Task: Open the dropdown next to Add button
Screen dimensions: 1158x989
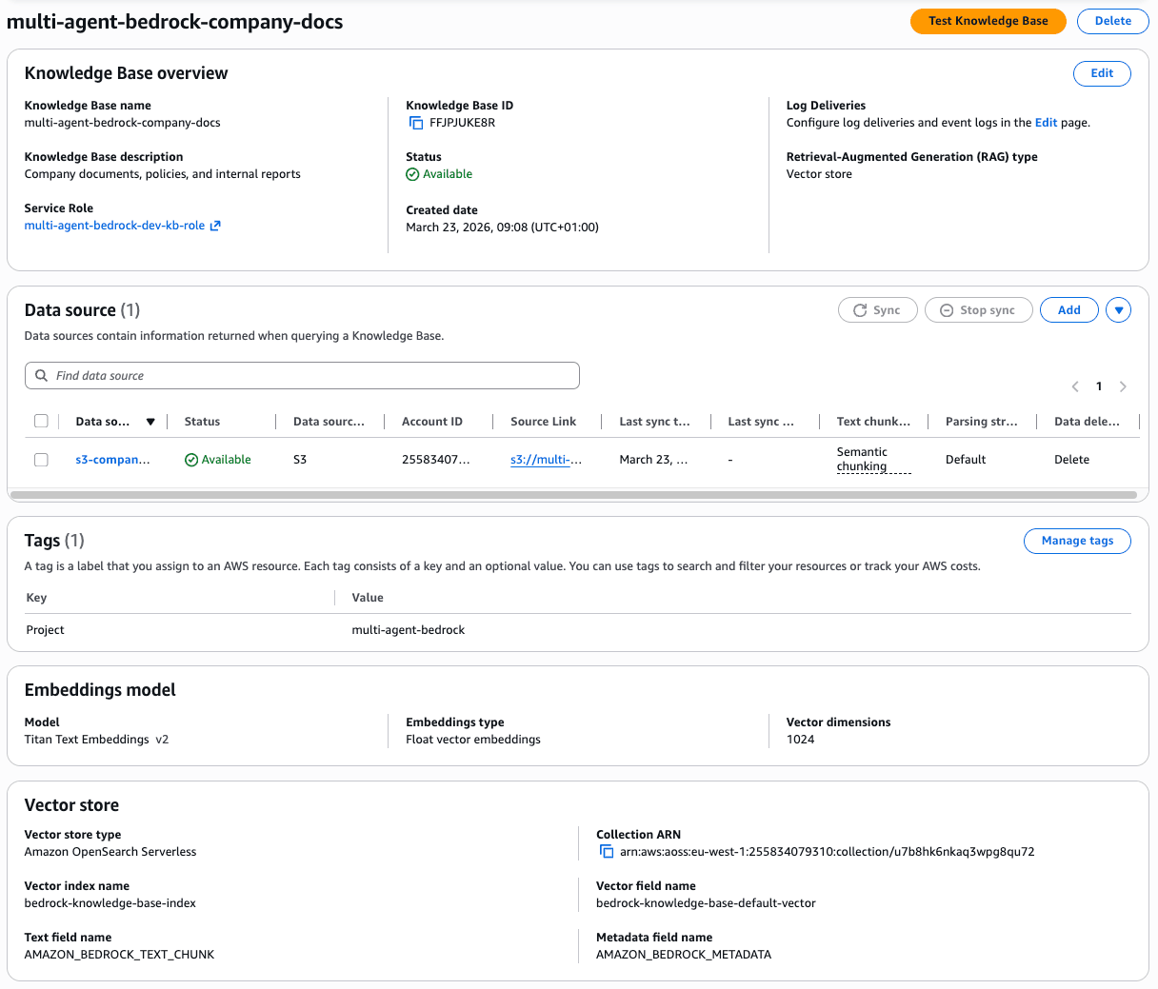Action: coord(1118,310)
